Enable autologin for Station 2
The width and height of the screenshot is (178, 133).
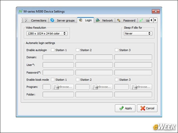78,50
